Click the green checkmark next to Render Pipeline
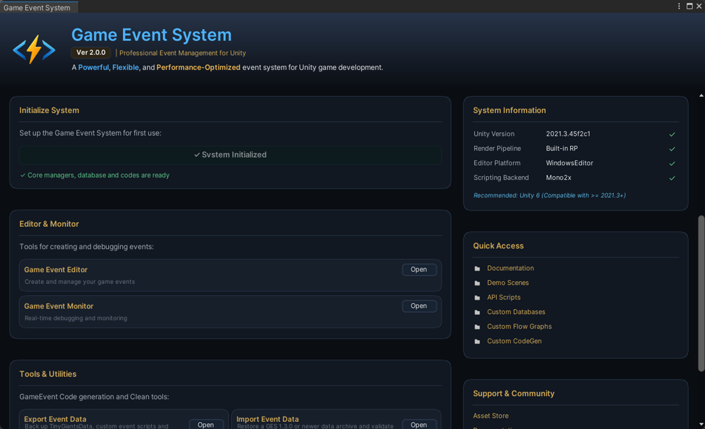 (672, 149)
